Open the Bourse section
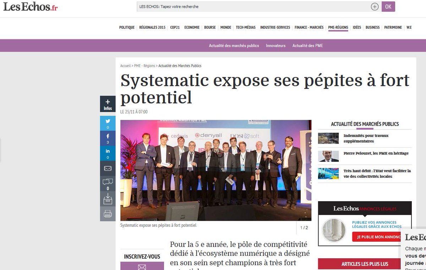Image resolution: width=426 pixels, height=270 pixels. point(210,27)
